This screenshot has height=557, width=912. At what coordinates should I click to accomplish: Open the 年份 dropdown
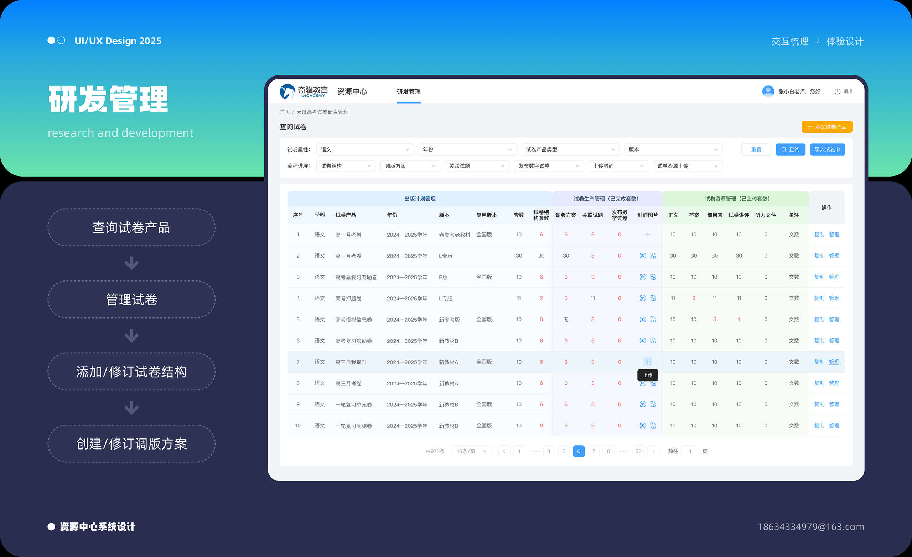click(467, 149)
